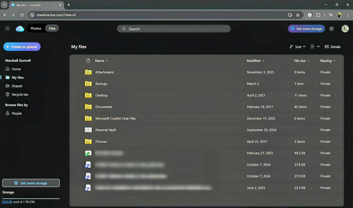Click the view site information icon in address bar
This screenshot has width=353, height=208.
(32, 15)
